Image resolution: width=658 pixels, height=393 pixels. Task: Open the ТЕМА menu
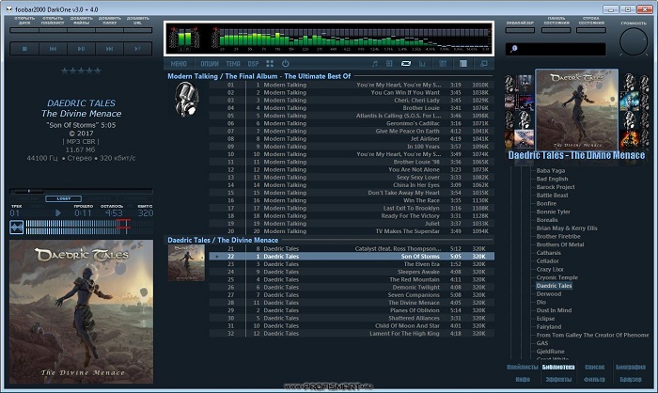click(233, 64)
